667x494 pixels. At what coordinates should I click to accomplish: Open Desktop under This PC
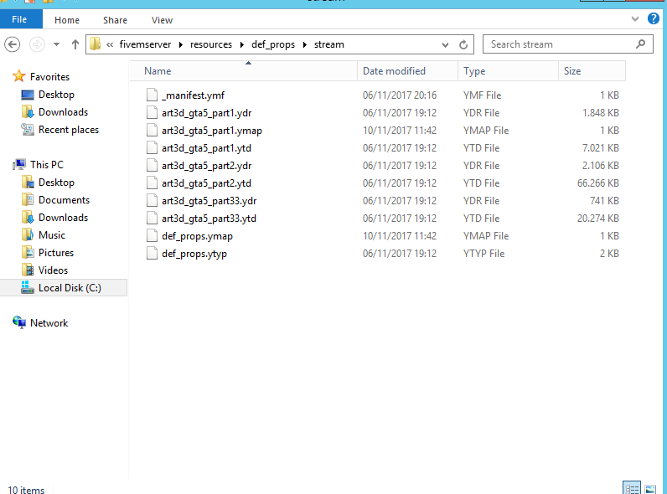tap(56, 183)
